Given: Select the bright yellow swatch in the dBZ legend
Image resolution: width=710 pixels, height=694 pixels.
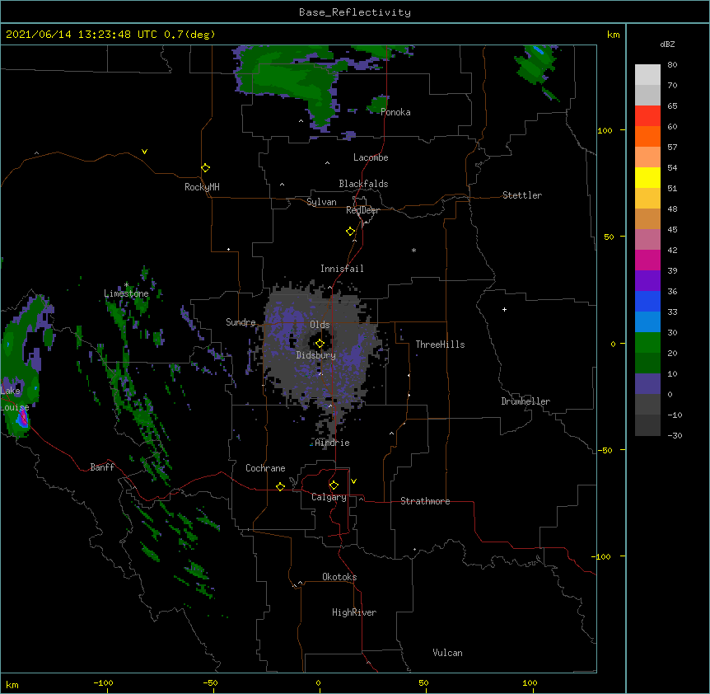Looking at the screenshot, I should coord(647,177).
